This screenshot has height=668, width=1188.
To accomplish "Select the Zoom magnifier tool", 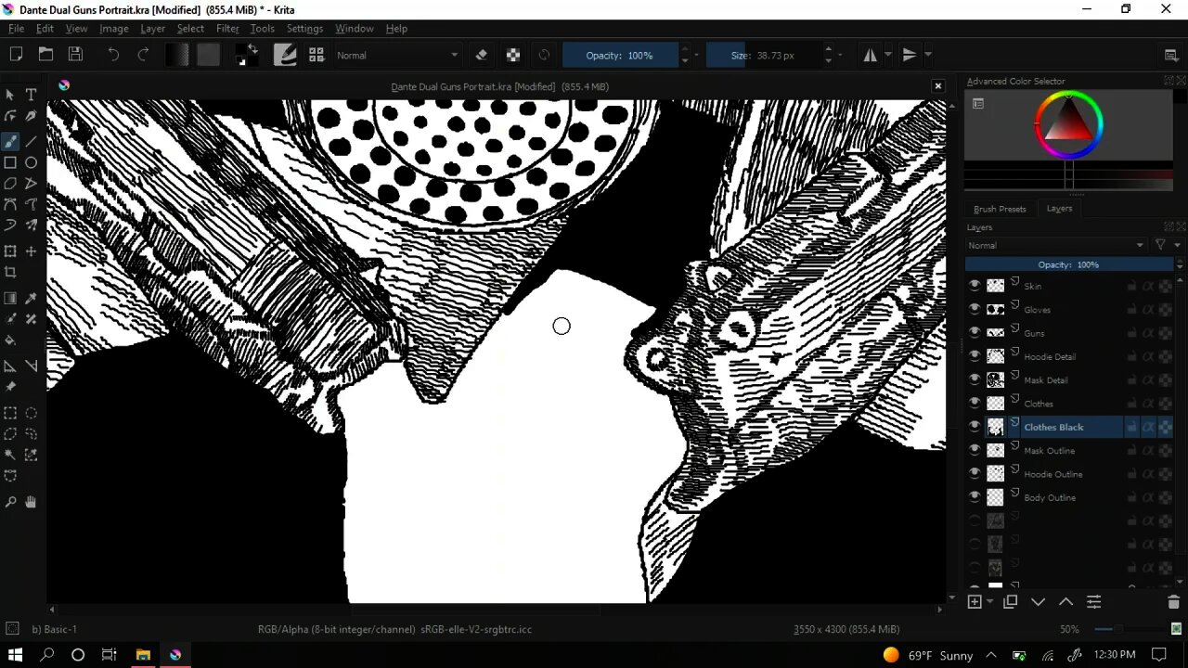I will 10,502.
